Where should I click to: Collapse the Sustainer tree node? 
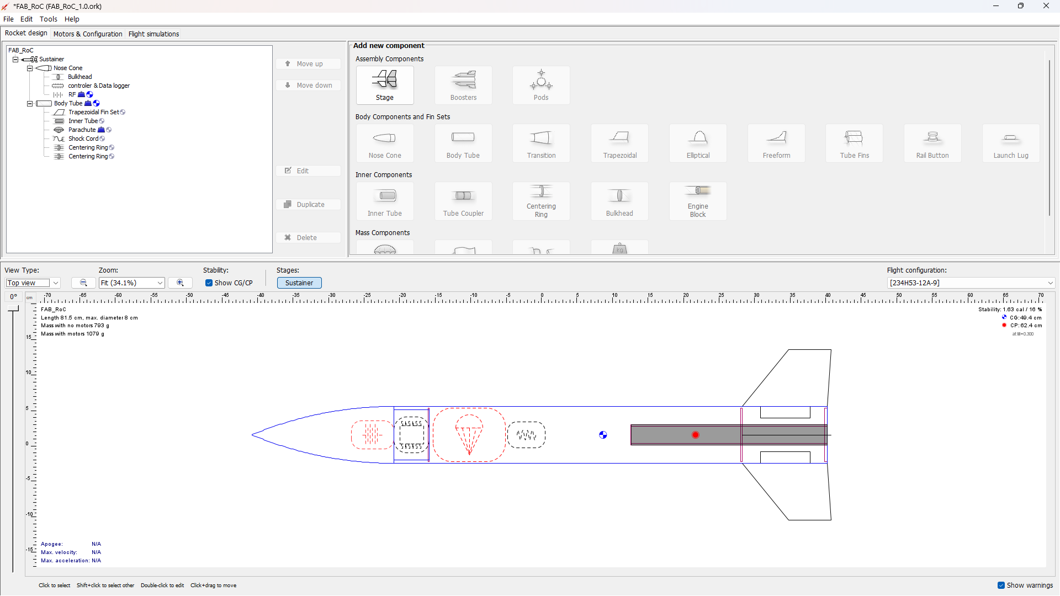(15, 59)
